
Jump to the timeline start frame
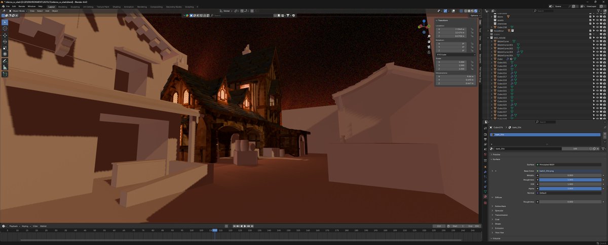click(235, 226)
